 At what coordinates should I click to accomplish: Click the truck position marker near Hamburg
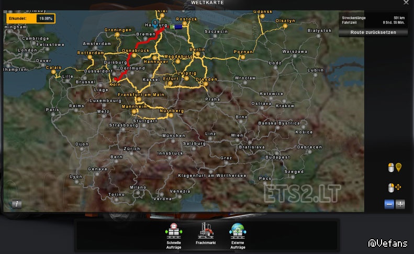pos(176,27)
